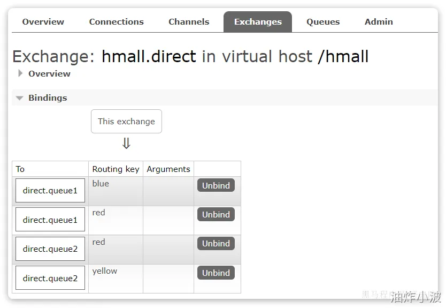Open direct.queue2 link in yellow binding row

pos(50,278)
